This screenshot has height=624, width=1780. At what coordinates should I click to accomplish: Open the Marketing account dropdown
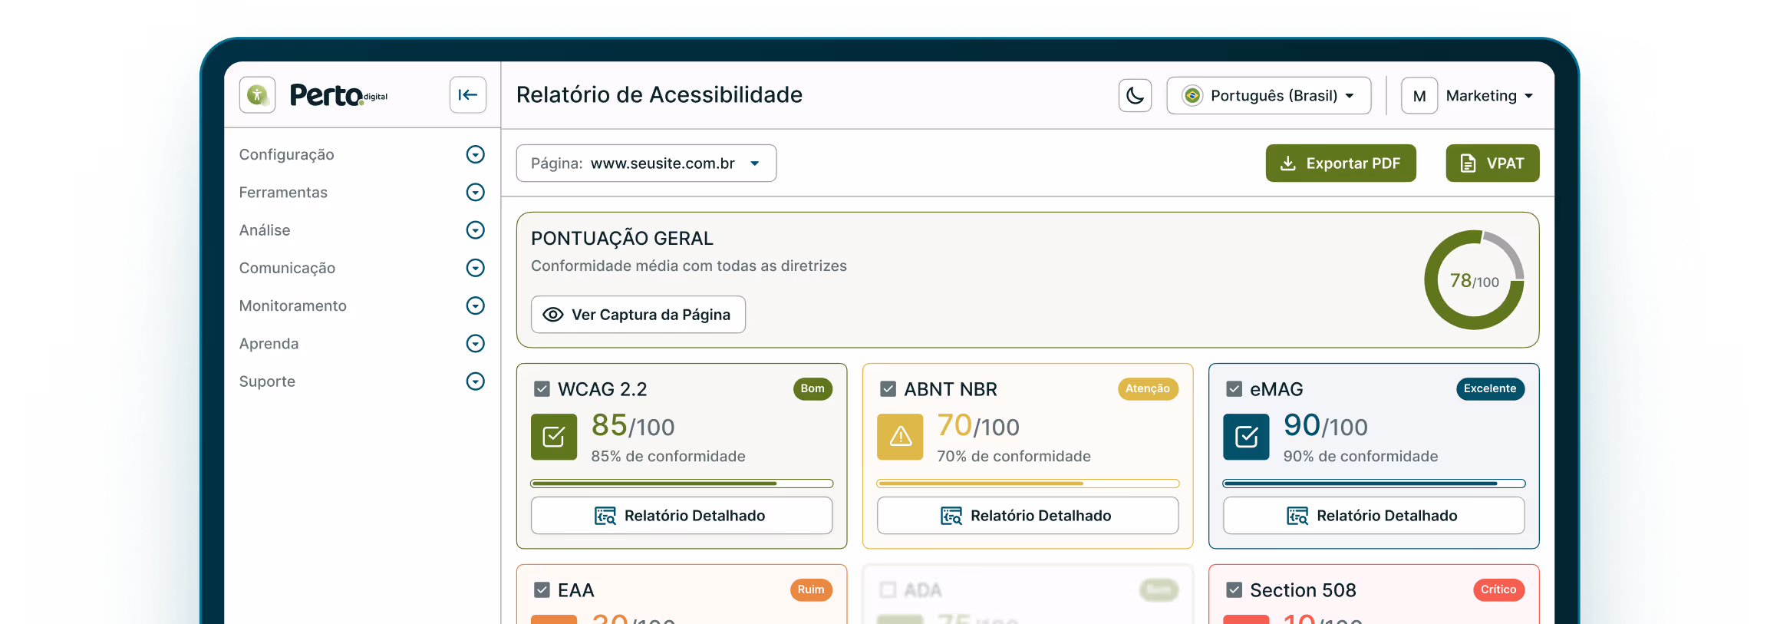(x=1489, y=96)
